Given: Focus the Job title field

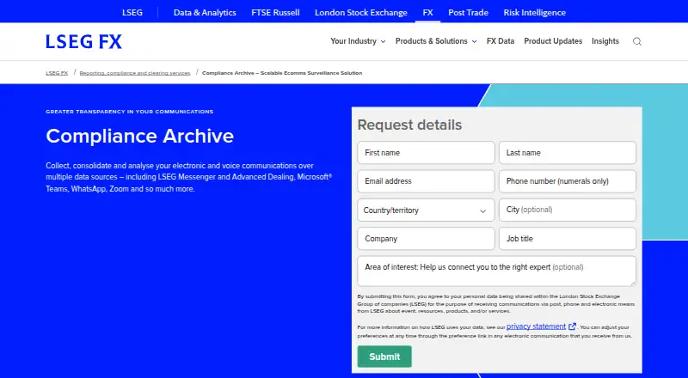Looking at the screenshot, I should [568, 239].
